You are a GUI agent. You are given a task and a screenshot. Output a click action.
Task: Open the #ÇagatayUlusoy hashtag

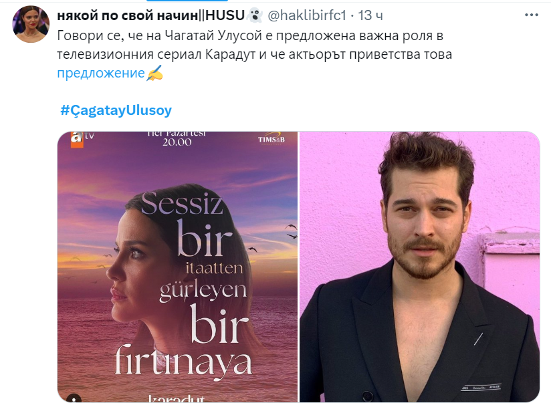[116, 110]
